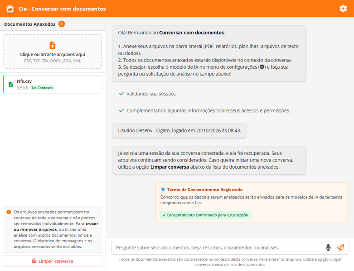Image resolution: width=354 pixels, height=271 pixels.
Task: Click the bold 'trocar ou remover arquivos' text
Action: pos(56,226)
